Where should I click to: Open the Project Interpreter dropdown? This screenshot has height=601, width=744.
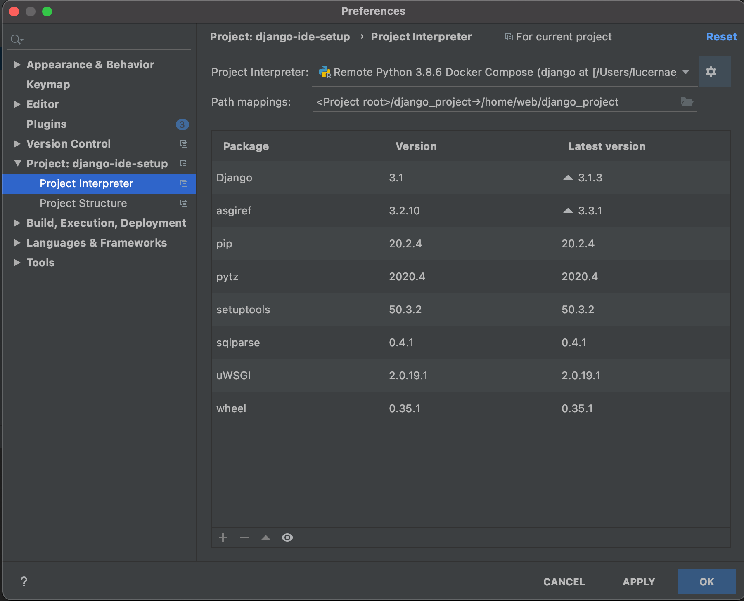(505, 72)
